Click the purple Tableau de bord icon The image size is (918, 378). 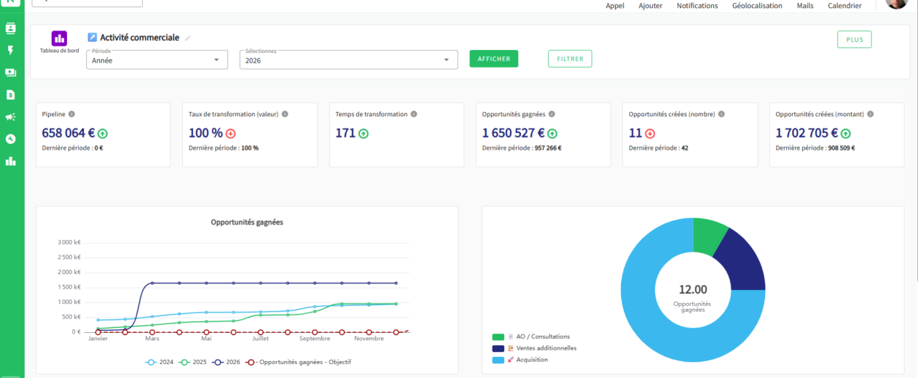59,39
